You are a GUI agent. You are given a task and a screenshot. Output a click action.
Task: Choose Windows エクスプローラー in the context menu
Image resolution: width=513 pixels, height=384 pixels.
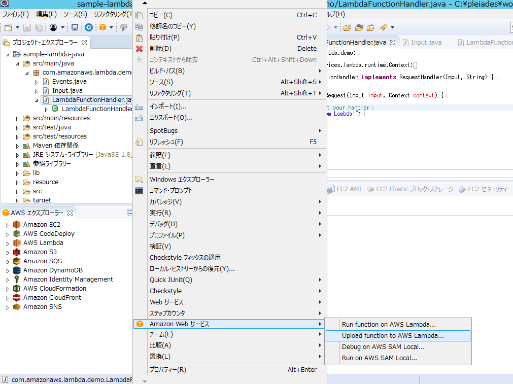coord(229,180)
